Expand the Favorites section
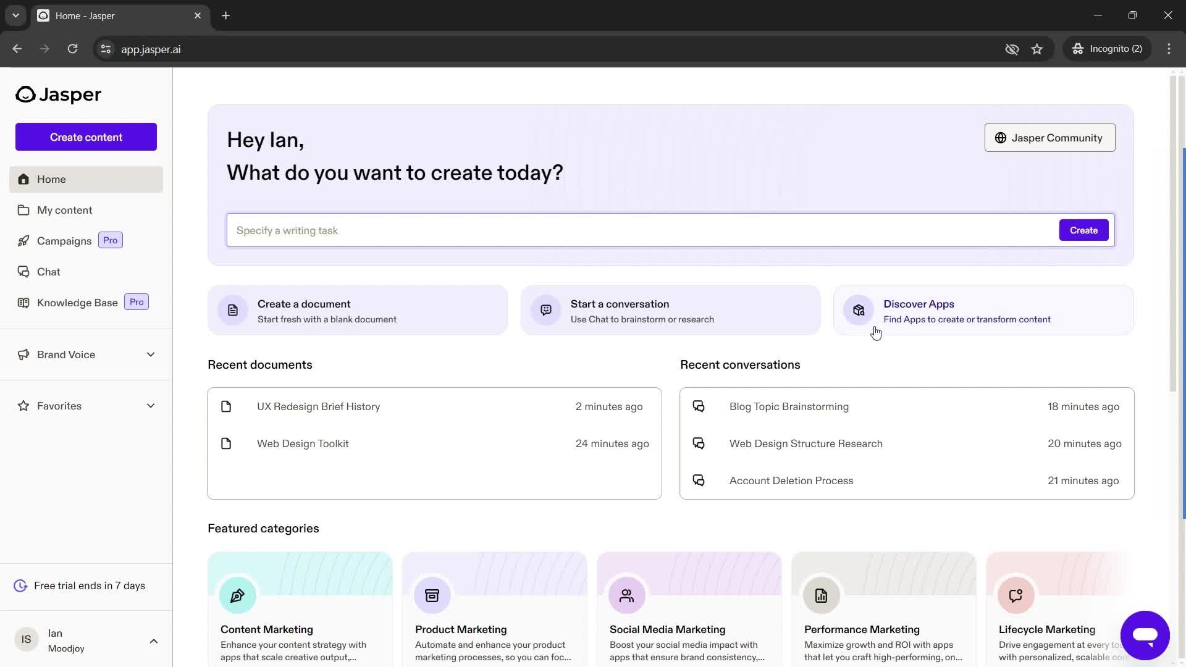 151,406
